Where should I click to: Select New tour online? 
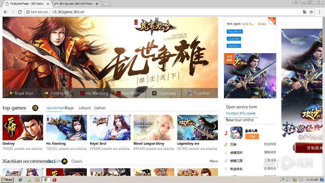(x=240, y=120)
